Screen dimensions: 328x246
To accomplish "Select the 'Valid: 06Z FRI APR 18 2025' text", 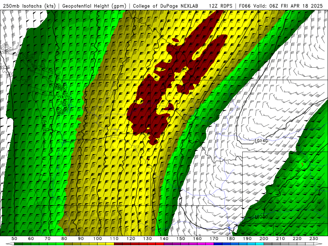I will click(x=288, y=6).
